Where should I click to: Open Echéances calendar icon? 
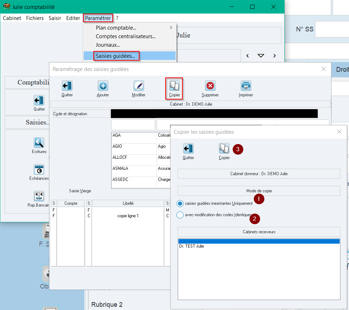tap(39, 169)
